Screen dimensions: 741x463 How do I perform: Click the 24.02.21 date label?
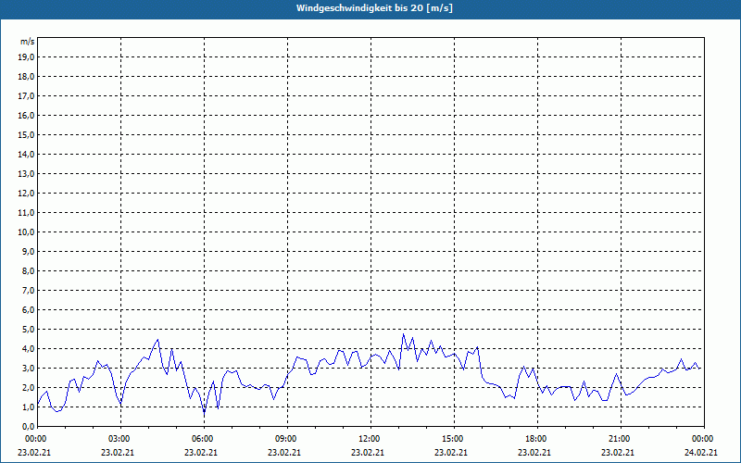[701, 452]
